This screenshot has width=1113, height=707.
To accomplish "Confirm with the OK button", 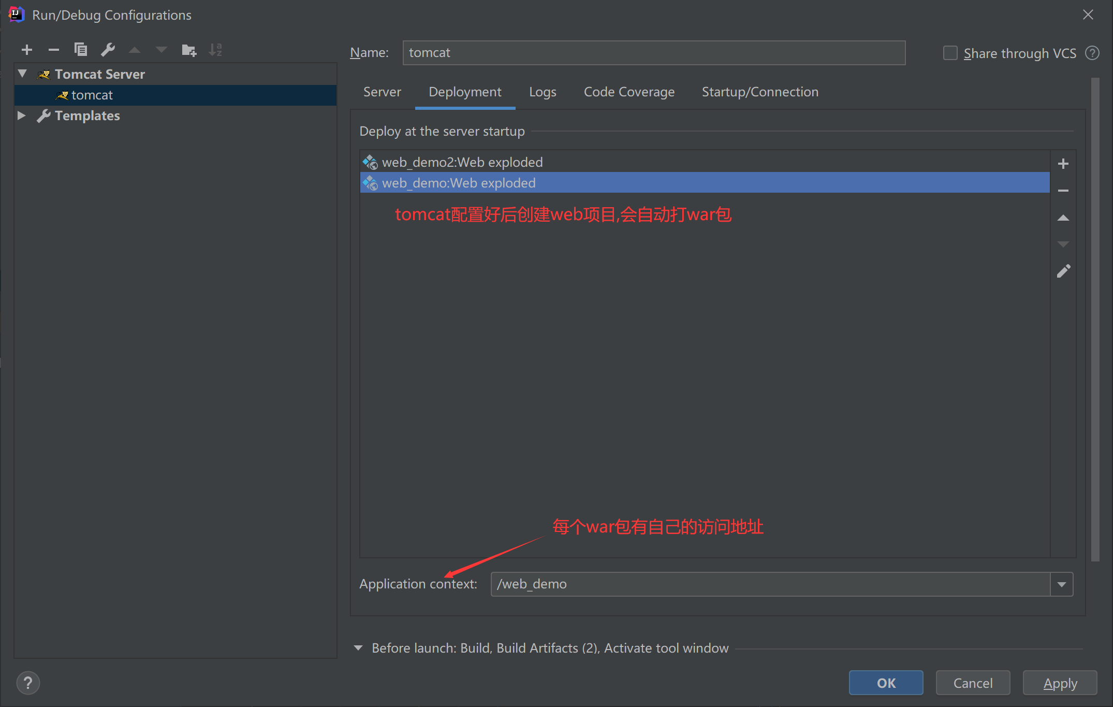I will pos(886,683).
